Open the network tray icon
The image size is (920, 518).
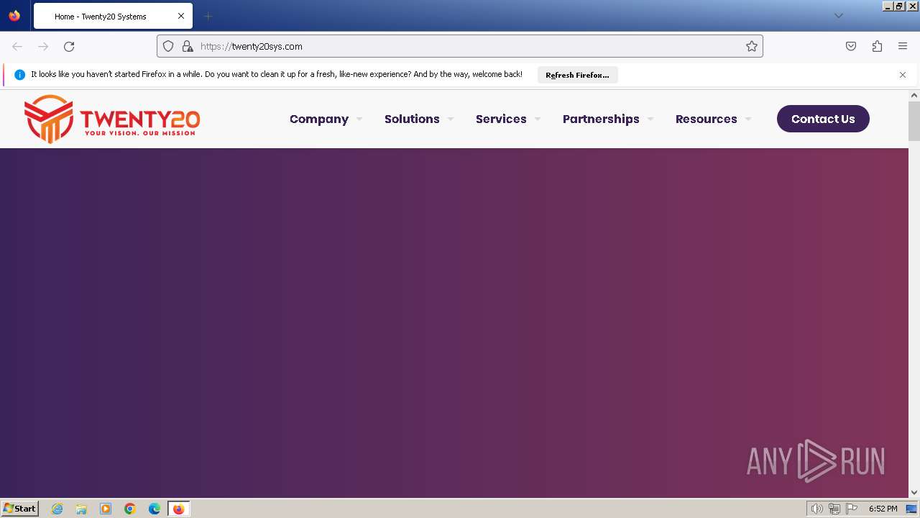834,509
